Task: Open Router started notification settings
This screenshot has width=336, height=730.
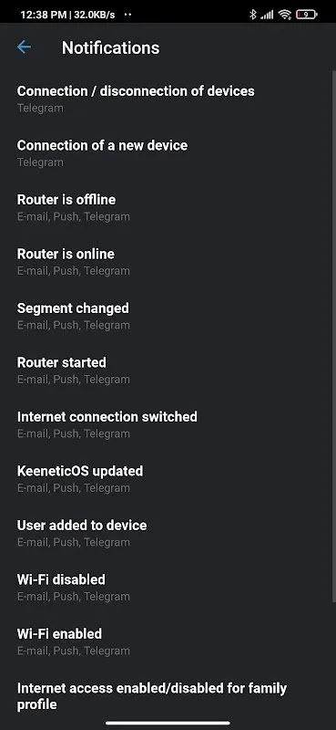Action: coord(168,370)
